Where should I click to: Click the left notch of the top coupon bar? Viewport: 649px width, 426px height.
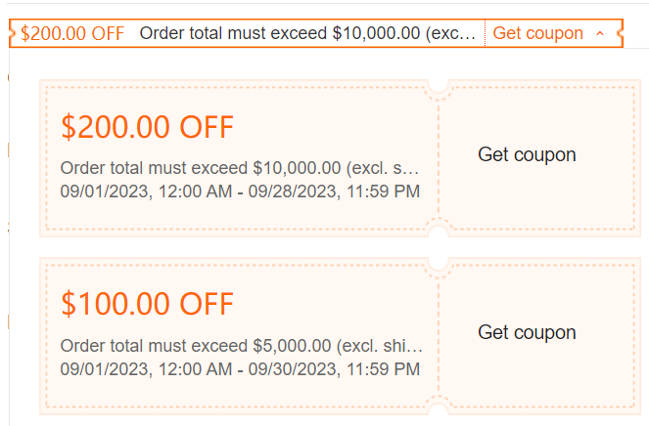pyautogui.click(x=11, y=33)
